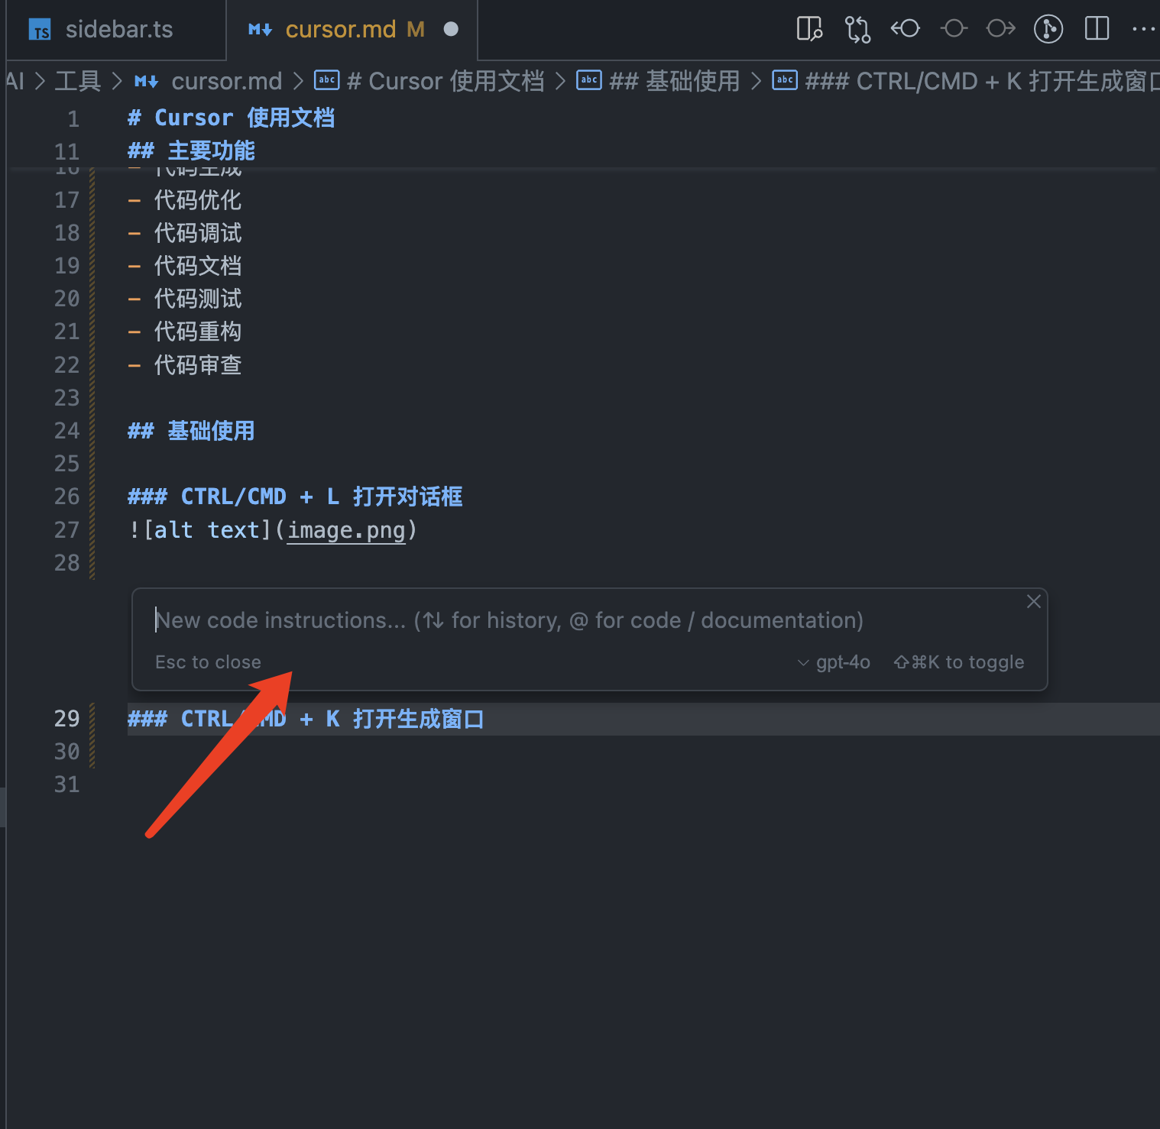Image resolution: width=1160 pixels, height=1129 pixels.
Task: Click the compare changes icon
Action: click(857, 29)
